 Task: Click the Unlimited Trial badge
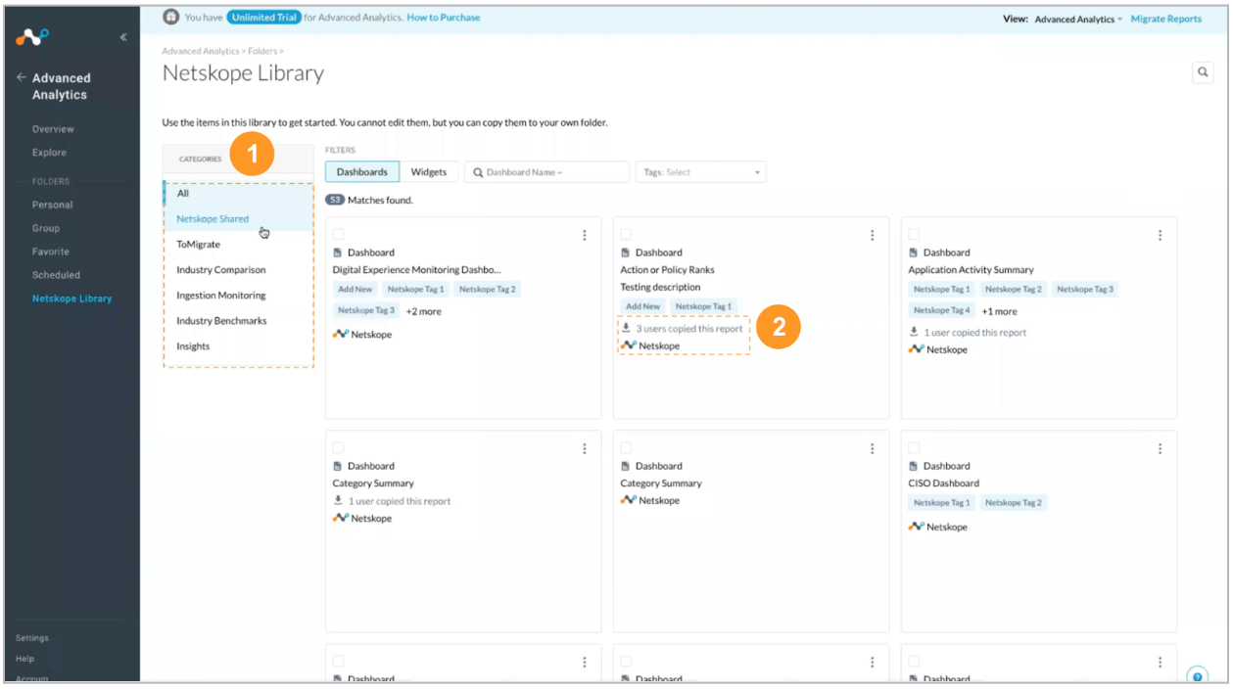click(264, 18)
